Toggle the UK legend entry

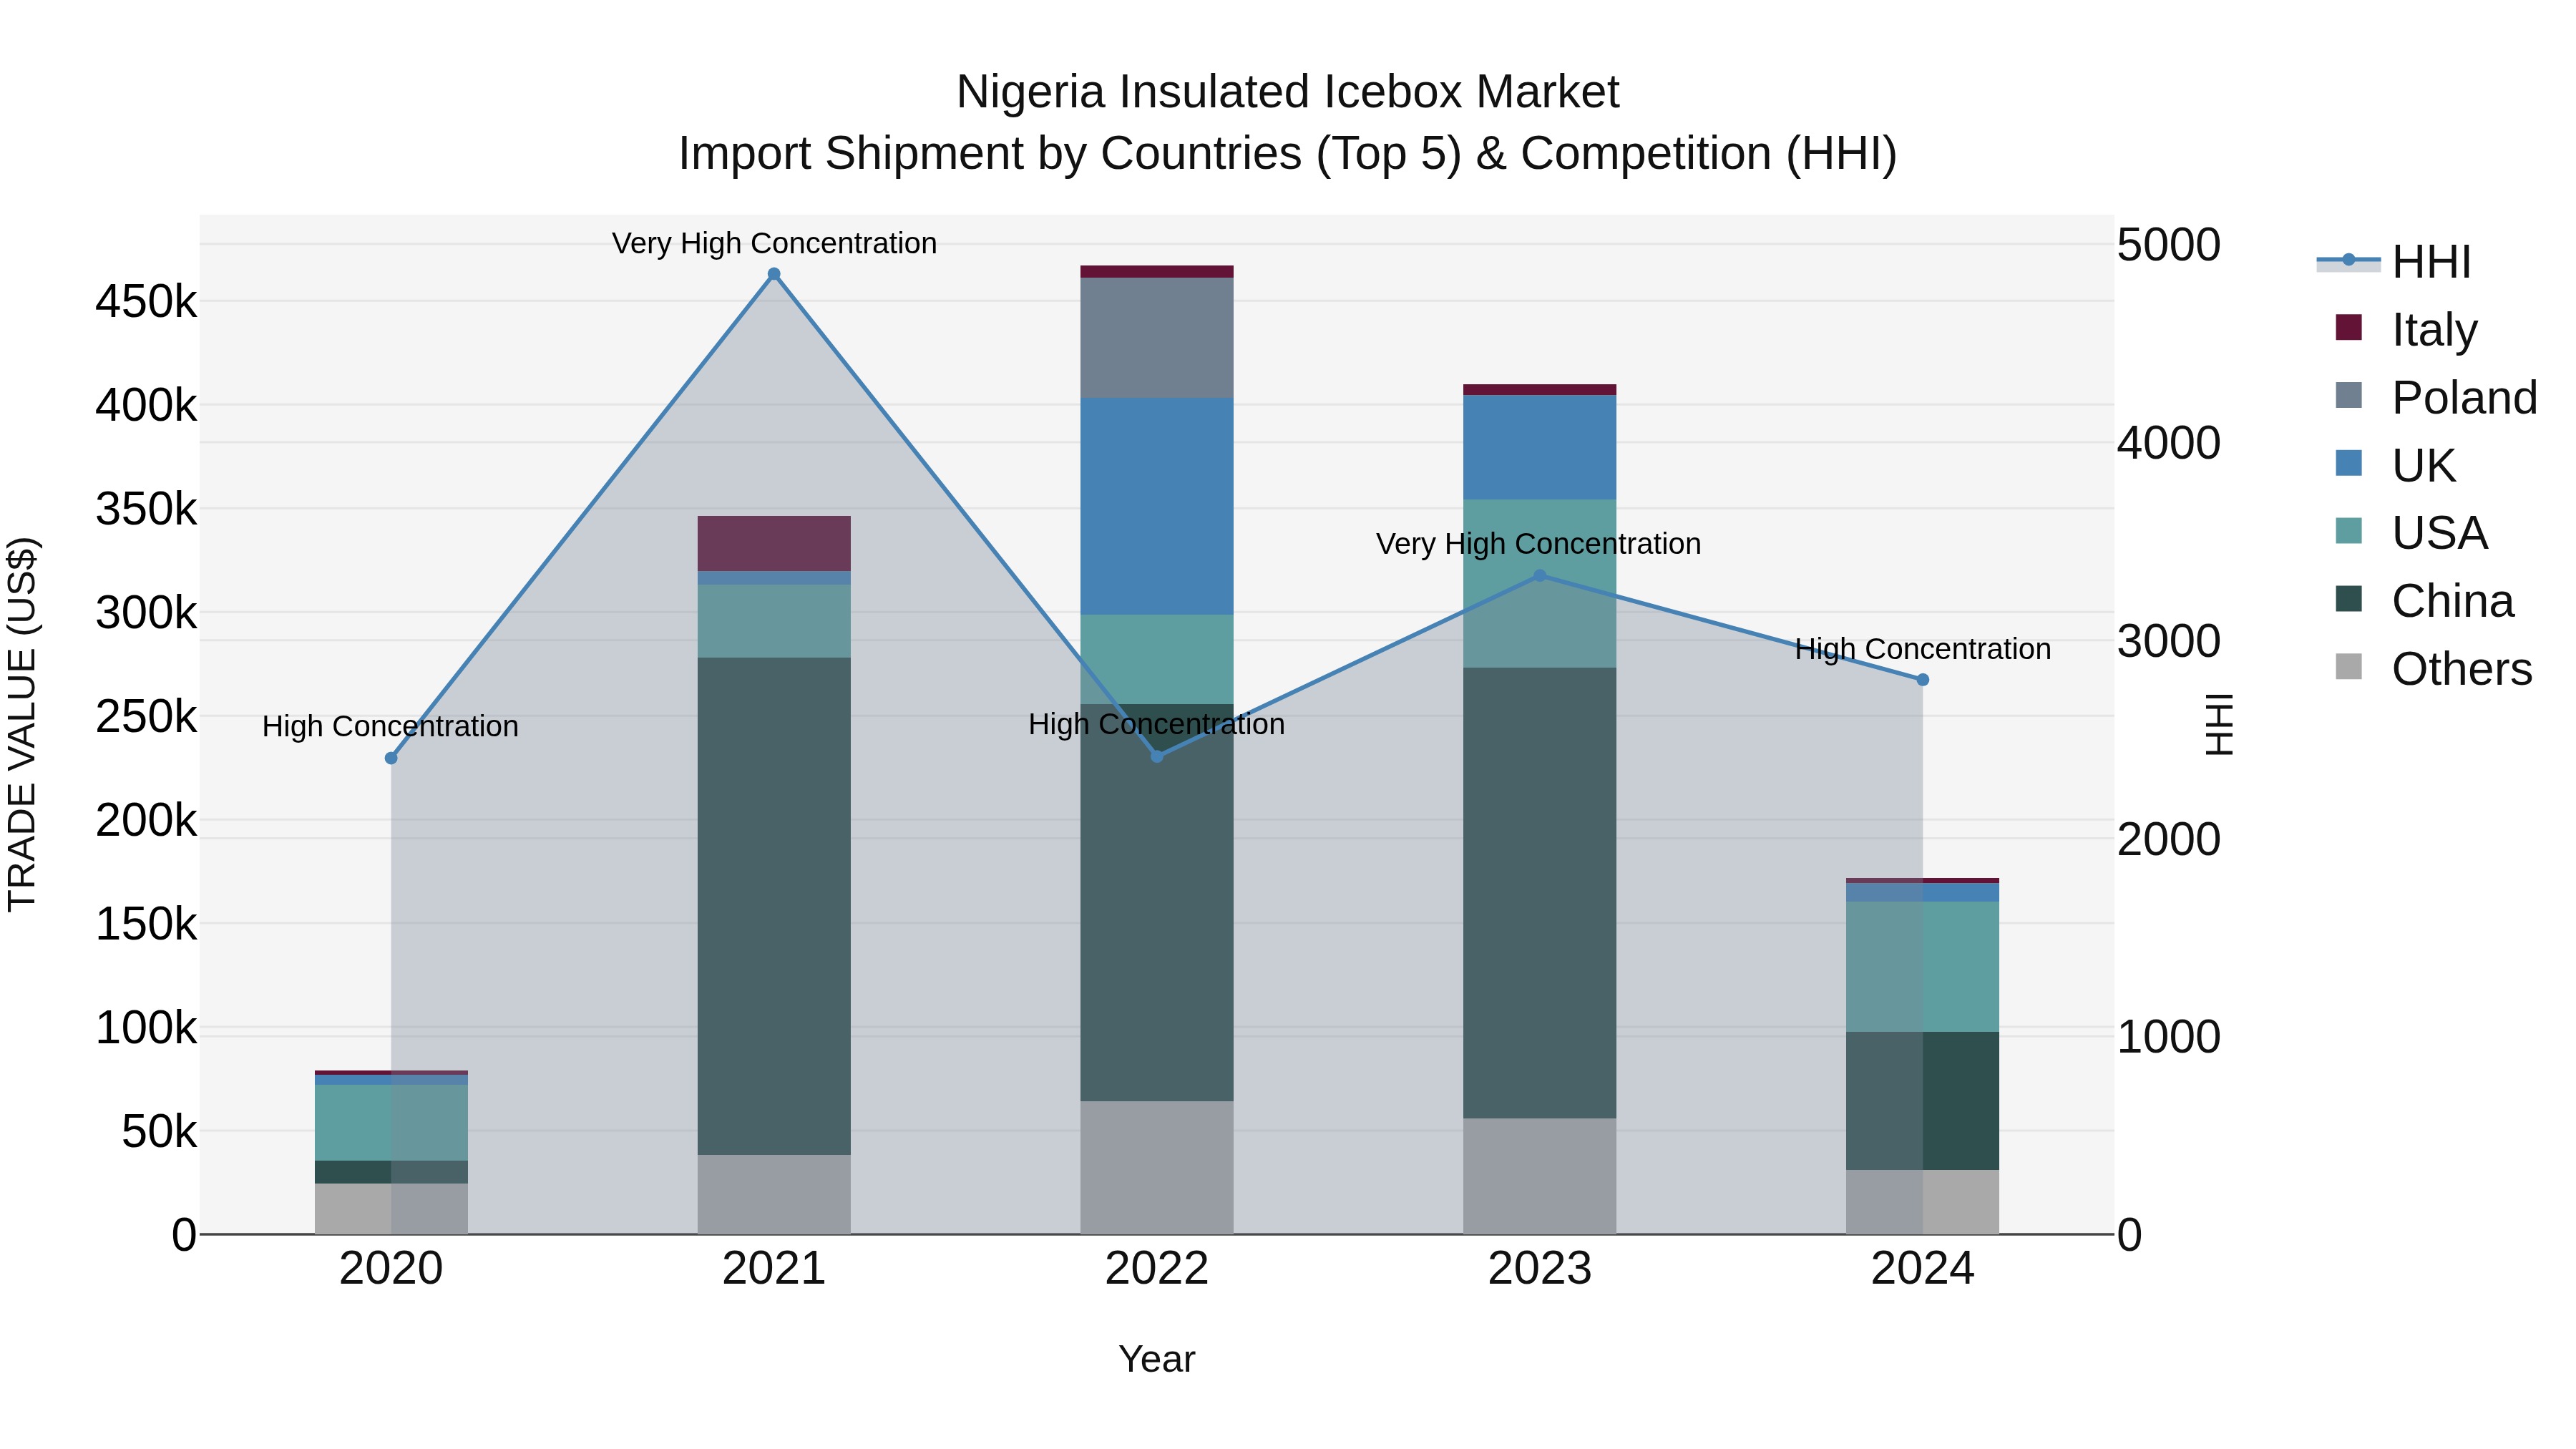(x=2395, y=465)
